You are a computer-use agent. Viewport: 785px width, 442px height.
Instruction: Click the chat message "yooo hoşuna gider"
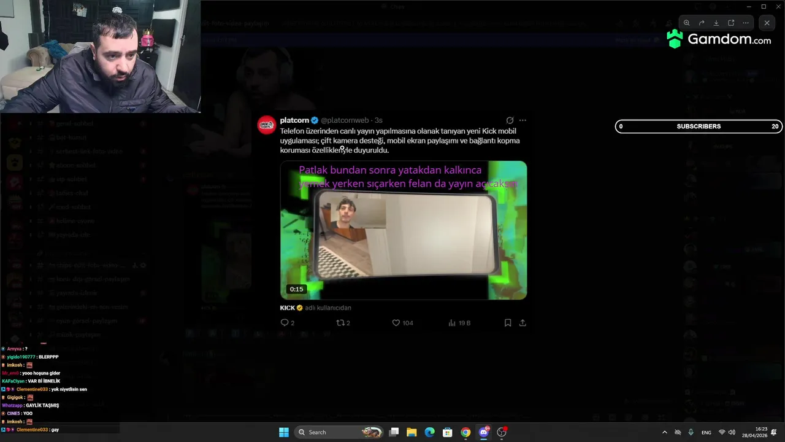[x=40, y=373]
